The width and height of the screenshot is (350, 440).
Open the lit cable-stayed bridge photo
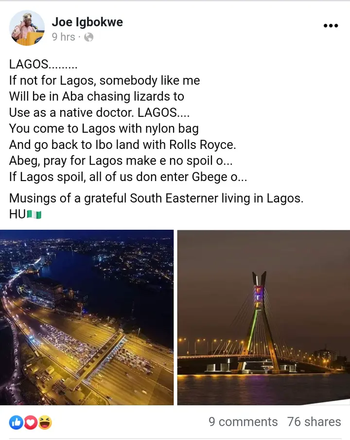(x=263, y=317)
